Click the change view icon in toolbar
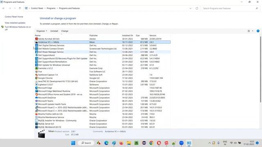Viewport: 262px width, 147px height. [249, 31]
